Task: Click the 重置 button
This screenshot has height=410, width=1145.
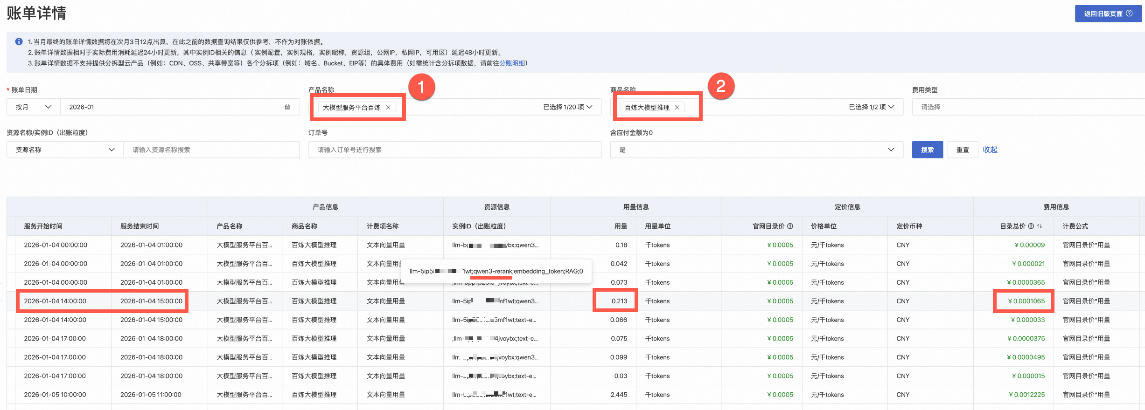Action: (x=963, y=150)
